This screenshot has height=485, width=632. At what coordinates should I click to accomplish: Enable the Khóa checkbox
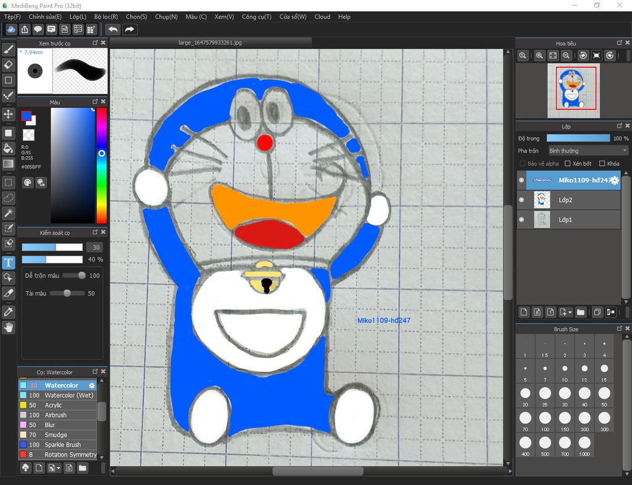pos(602,163)
